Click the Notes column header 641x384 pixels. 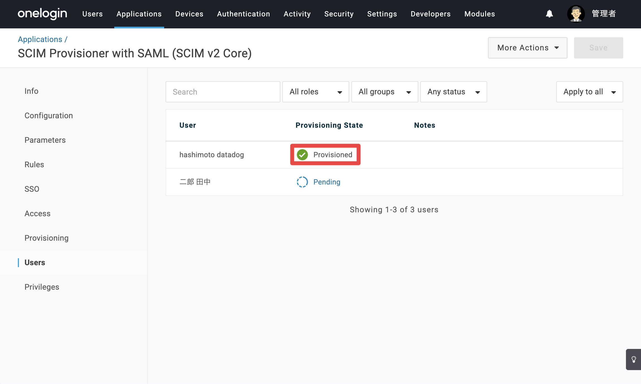[425, 125]
